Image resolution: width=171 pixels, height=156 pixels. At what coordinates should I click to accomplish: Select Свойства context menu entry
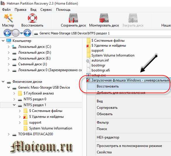coord(104,152)
